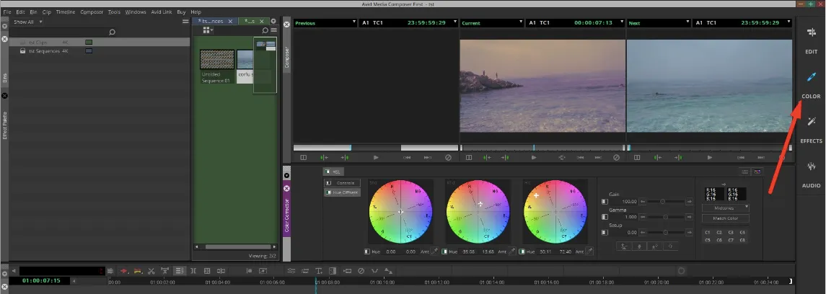Click the yellow Extract/Overwrite tool in timeline

(x=138, y=271)
